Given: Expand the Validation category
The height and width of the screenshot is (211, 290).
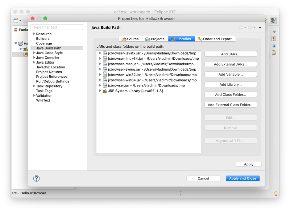Looking at the screenshot, I should pos(34,96).
